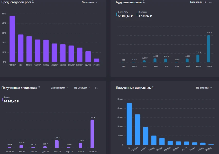Click help icon beside Будущие выплаты
This screenshot has height=154, width=219.
click(x=144, y=2)
